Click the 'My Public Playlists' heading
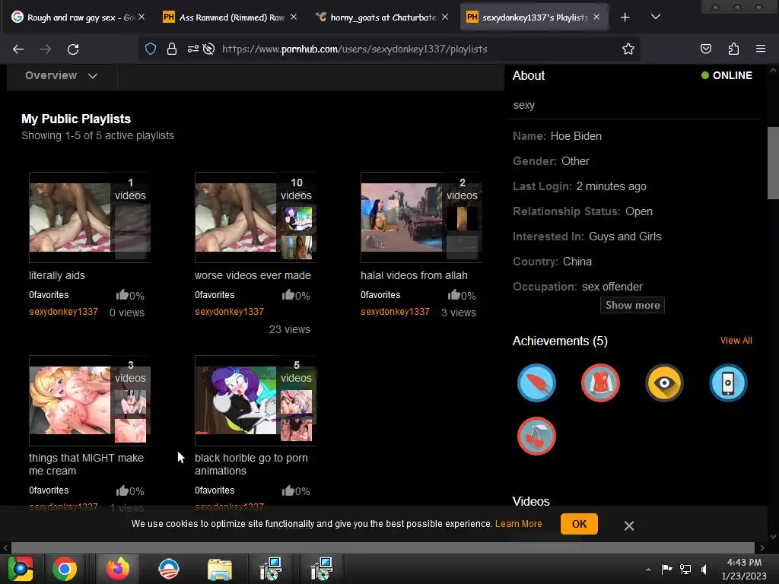The height and width of the screenshot is (584, 779). pos(76,119)
